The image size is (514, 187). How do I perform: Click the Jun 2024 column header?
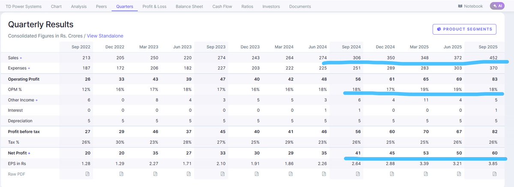[x=318, y=47]
